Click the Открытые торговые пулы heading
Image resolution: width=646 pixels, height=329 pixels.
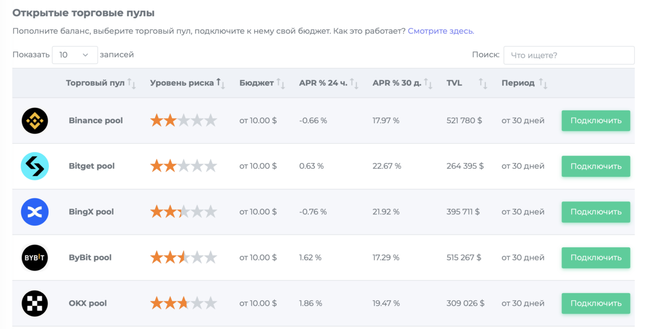tap(84, 13)
